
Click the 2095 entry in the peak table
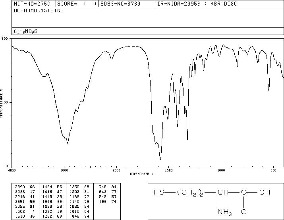click(x=20, y=206)
